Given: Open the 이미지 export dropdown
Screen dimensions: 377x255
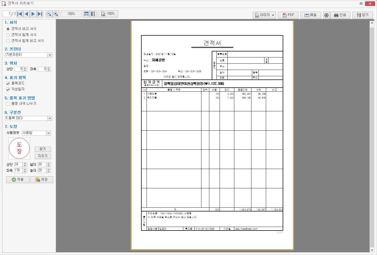Looking at the screenshot, I should click(264, 15).
